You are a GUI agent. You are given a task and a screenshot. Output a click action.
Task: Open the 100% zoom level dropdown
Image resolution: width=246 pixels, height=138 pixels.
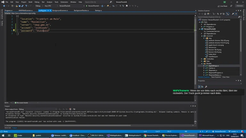tap(11, 103)
